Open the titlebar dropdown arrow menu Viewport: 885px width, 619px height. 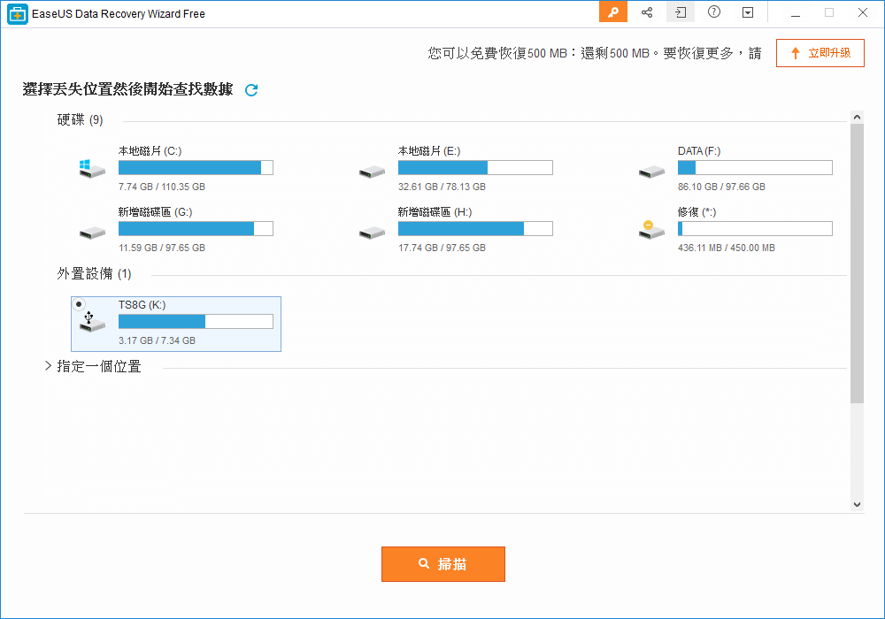click(x=746, y=12)
